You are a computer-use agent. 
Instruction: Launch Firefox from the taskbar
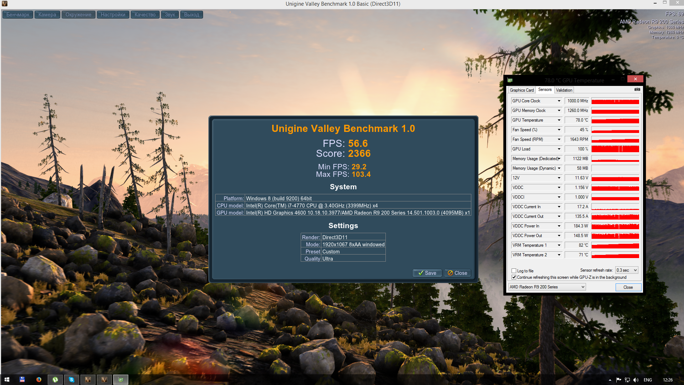[38, 380]
